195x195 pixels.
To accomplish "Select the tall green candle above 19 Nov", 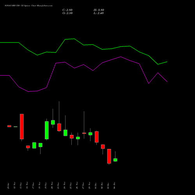I will pyautogui.click(x=47, y=130).
